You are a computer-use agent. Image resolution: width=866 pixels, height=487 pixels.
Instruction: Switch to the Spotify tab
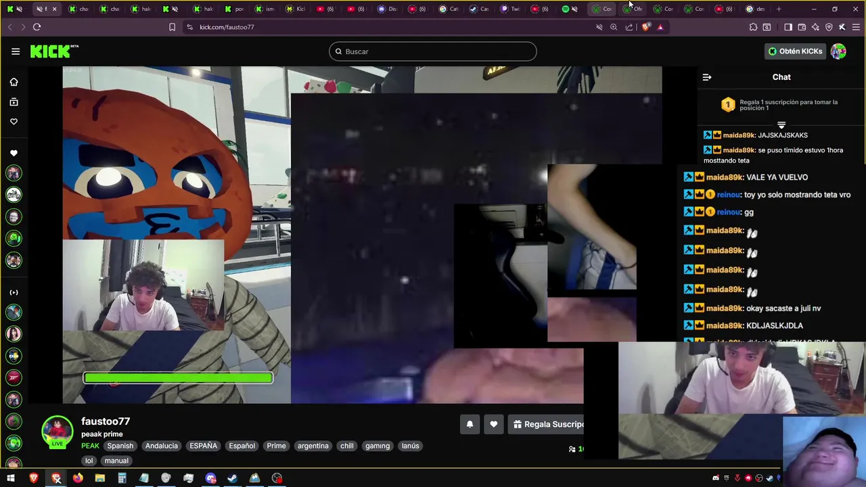point(570,9)
